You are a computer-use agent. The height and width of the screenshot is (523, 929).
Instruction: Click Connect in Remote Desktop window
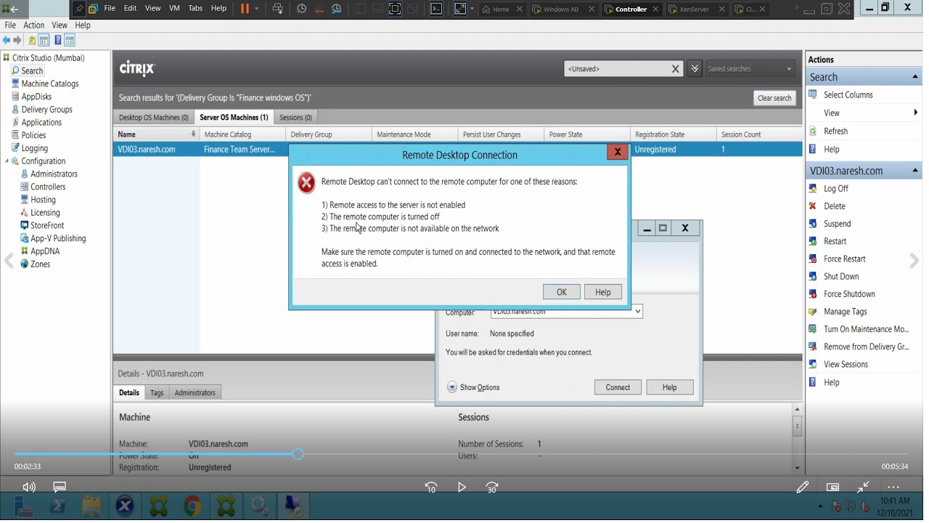pyautogui.click(x=618, y=387)
